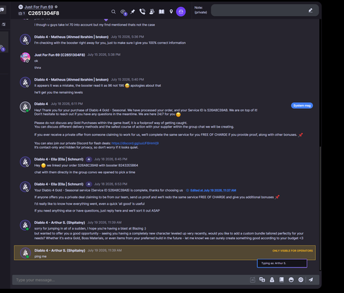Click the edit pencil in the Note field
This screenshot has width=344, height=293.
tap(310, 10)
